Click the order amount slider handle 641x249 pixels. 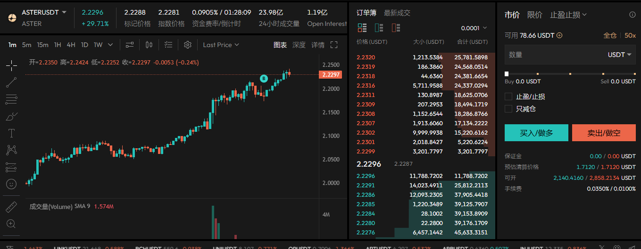[507, 74]
